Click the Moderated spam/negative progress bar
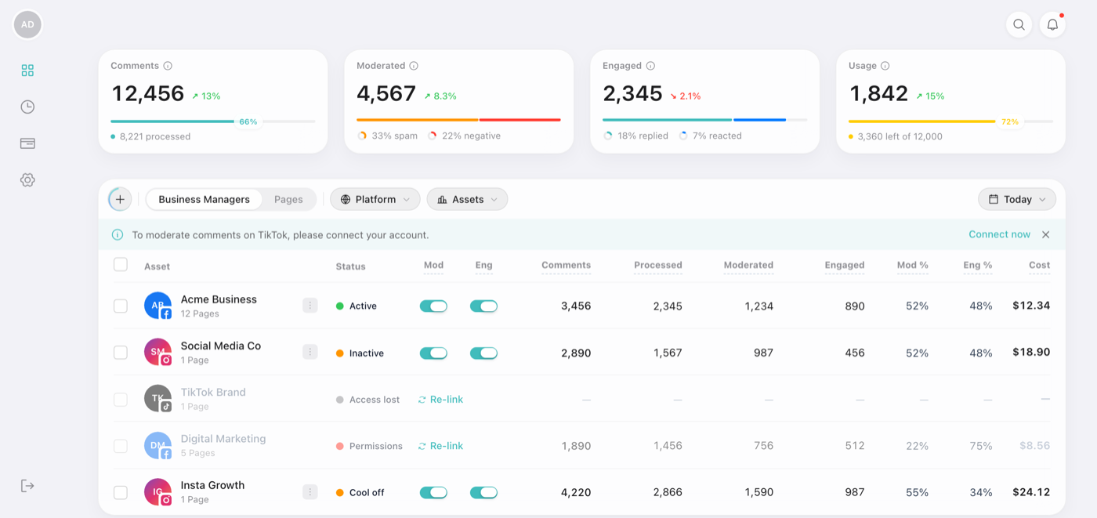 pos(458,120)
